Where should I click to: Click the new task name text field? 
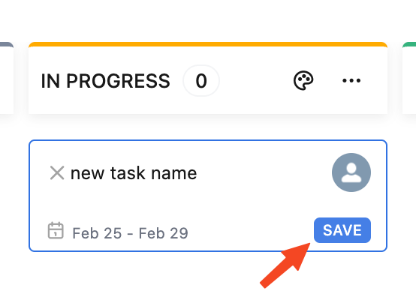tap(134, 173)
